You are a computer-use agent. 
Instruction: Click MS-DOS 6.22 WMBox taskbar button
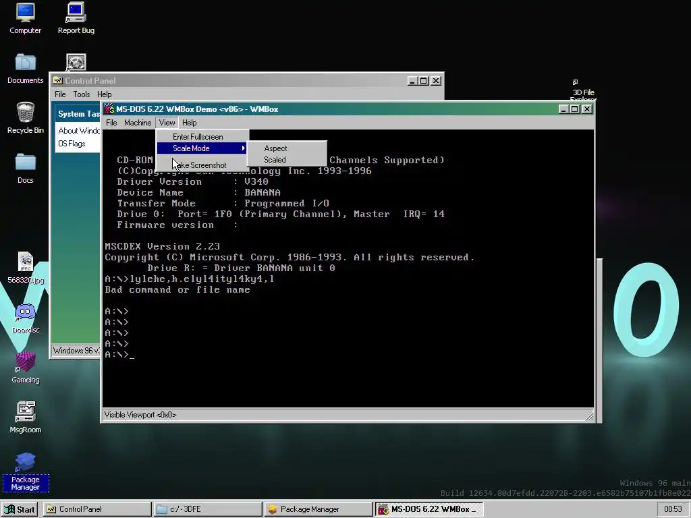(x=429, y=509)
